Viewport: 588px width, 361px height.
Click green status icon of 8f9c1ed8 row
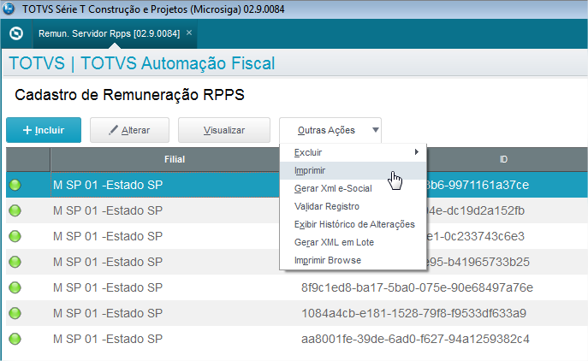(15, 287)
